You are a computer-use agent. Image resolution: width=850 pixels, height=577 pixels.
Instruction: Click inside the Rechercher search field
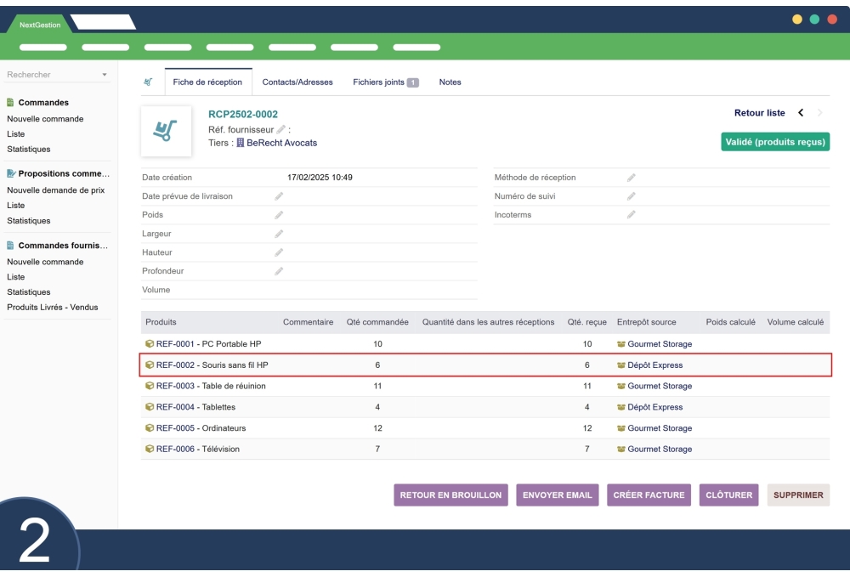[x=47, y=76]
